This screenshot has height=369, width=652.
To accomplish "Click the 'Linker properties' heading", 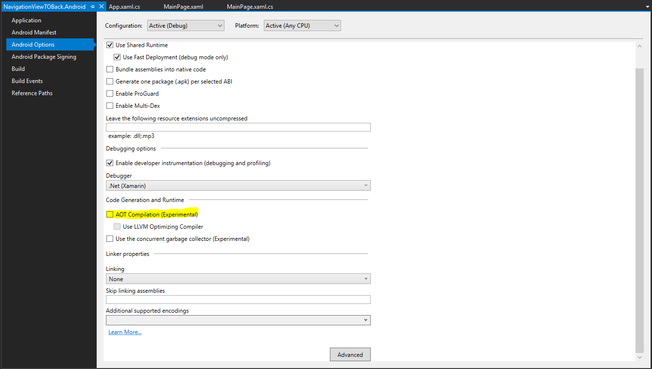I will [128, 254].
